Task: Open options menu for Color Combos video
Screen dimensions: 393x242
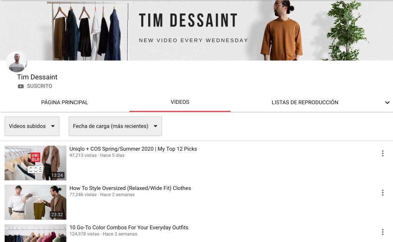Action: pyautogui.click(x=382, y=232)
